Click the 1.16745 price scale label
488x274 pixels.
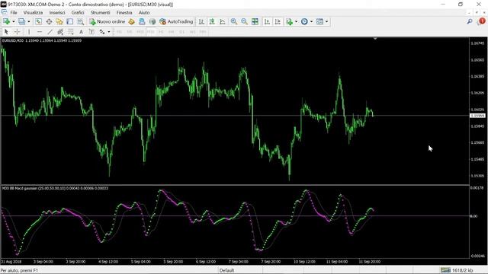(x=477, y=43)
